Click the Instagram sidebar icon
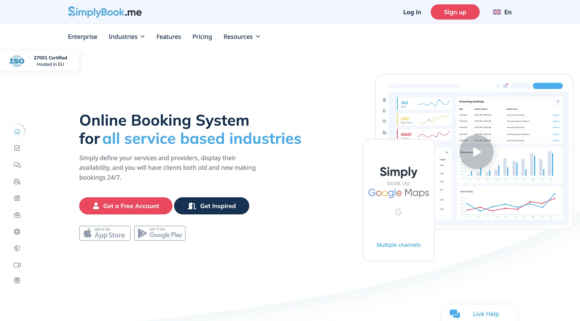 pos(17,198)
